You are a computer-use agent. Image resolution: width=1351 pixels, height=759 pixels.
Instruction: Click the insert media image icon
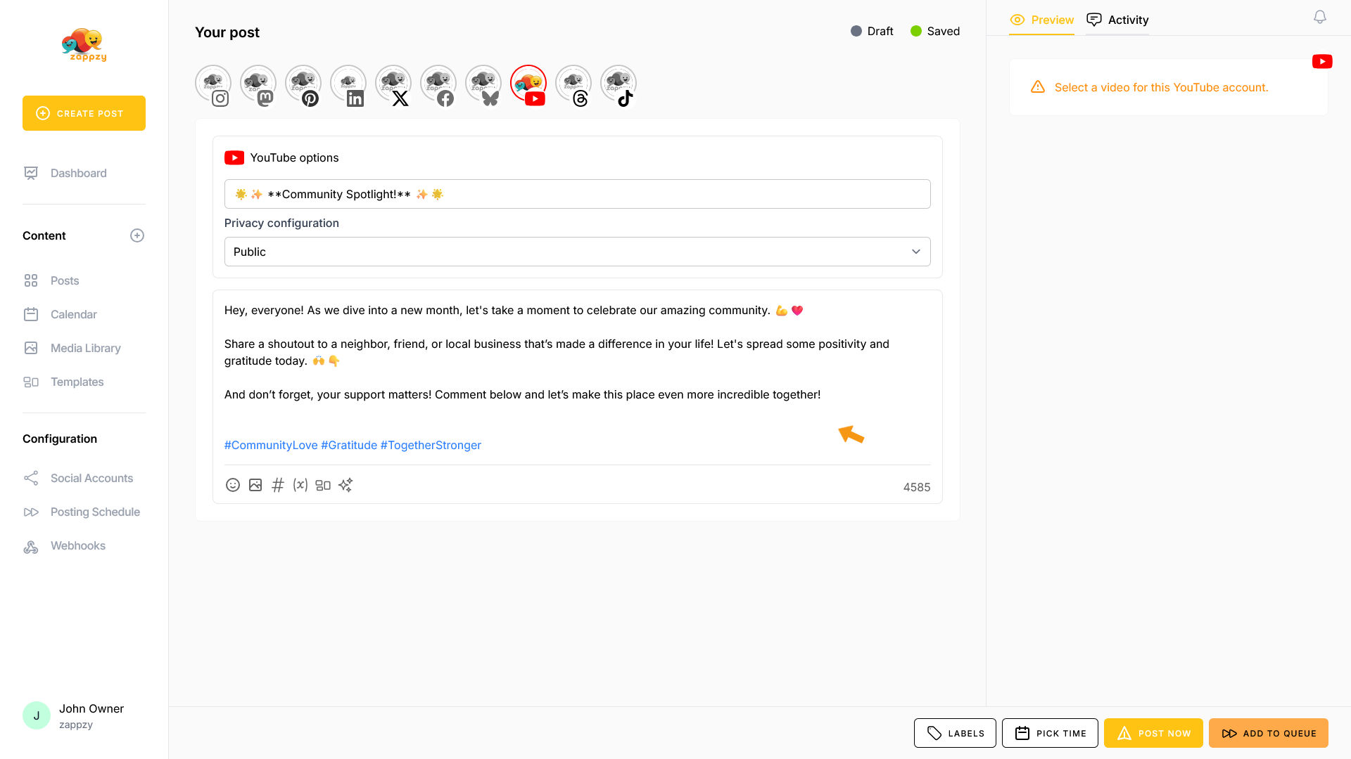pos(255,485)
